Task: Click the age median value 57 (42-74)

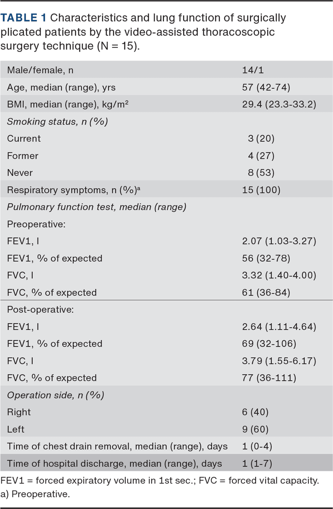Action: point(266,87)
